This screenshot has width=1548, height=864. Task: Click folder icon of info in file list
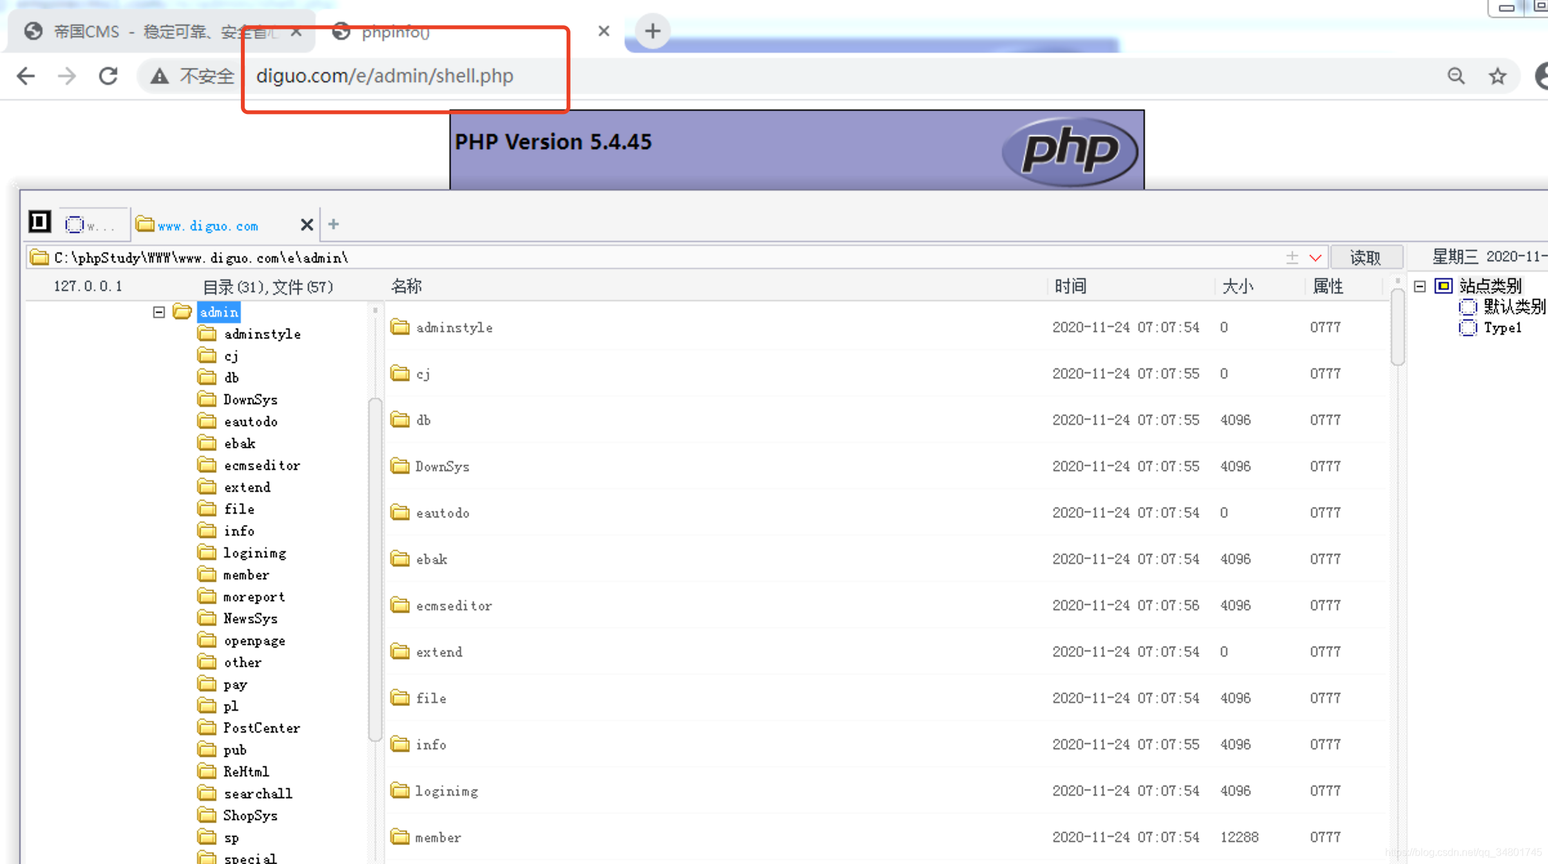400,744
